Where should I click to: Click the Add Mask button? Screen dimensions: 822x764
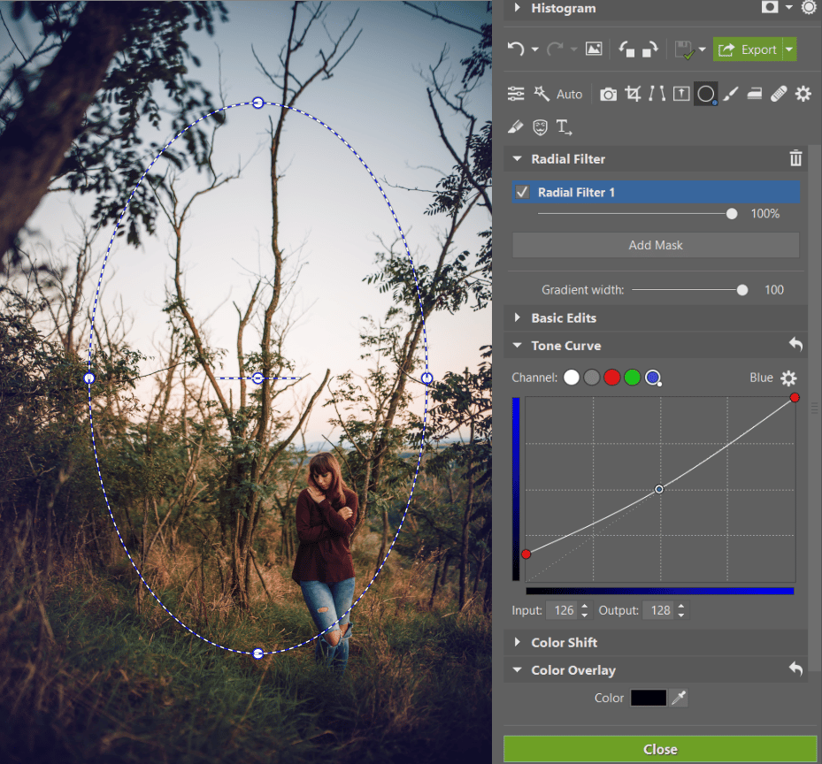coord(656,245)
